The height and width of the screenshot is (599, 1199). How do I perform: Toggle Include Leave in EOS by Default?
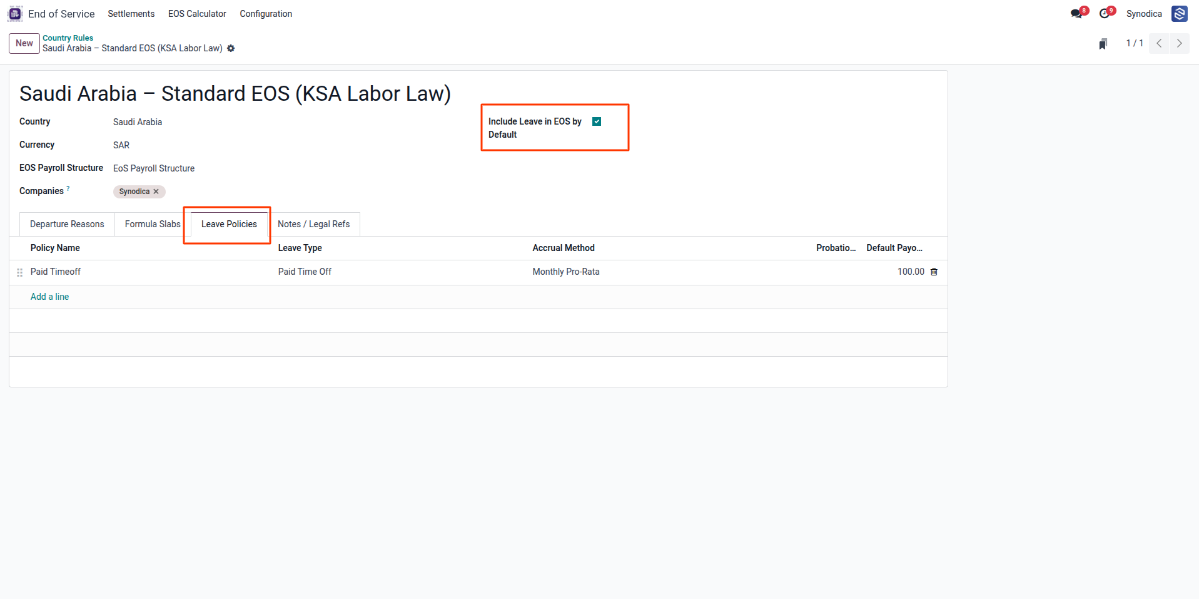click(x=597, y=121)
